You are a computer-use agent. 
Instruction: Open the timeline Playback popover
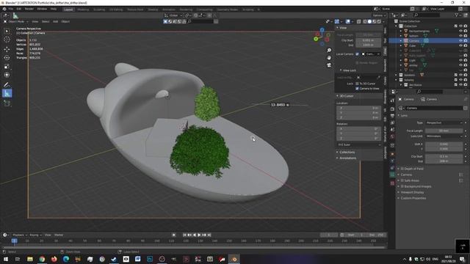click(x=20, y=235)
